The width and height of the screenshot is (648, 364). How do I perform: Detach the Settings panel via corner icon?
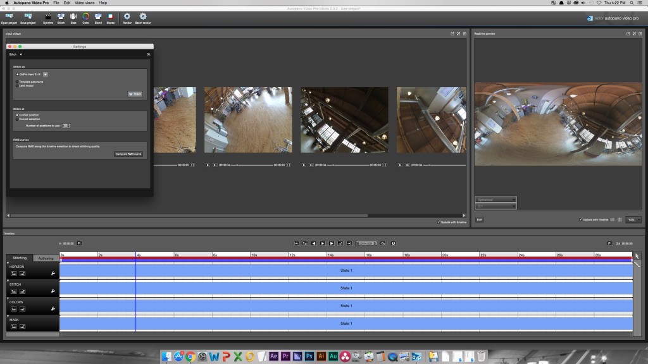[148, 54]
